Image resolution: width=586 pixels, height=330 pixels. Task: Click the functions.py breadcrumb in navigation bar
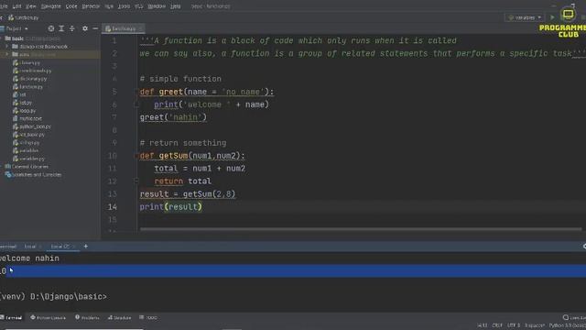click(24, 17)
